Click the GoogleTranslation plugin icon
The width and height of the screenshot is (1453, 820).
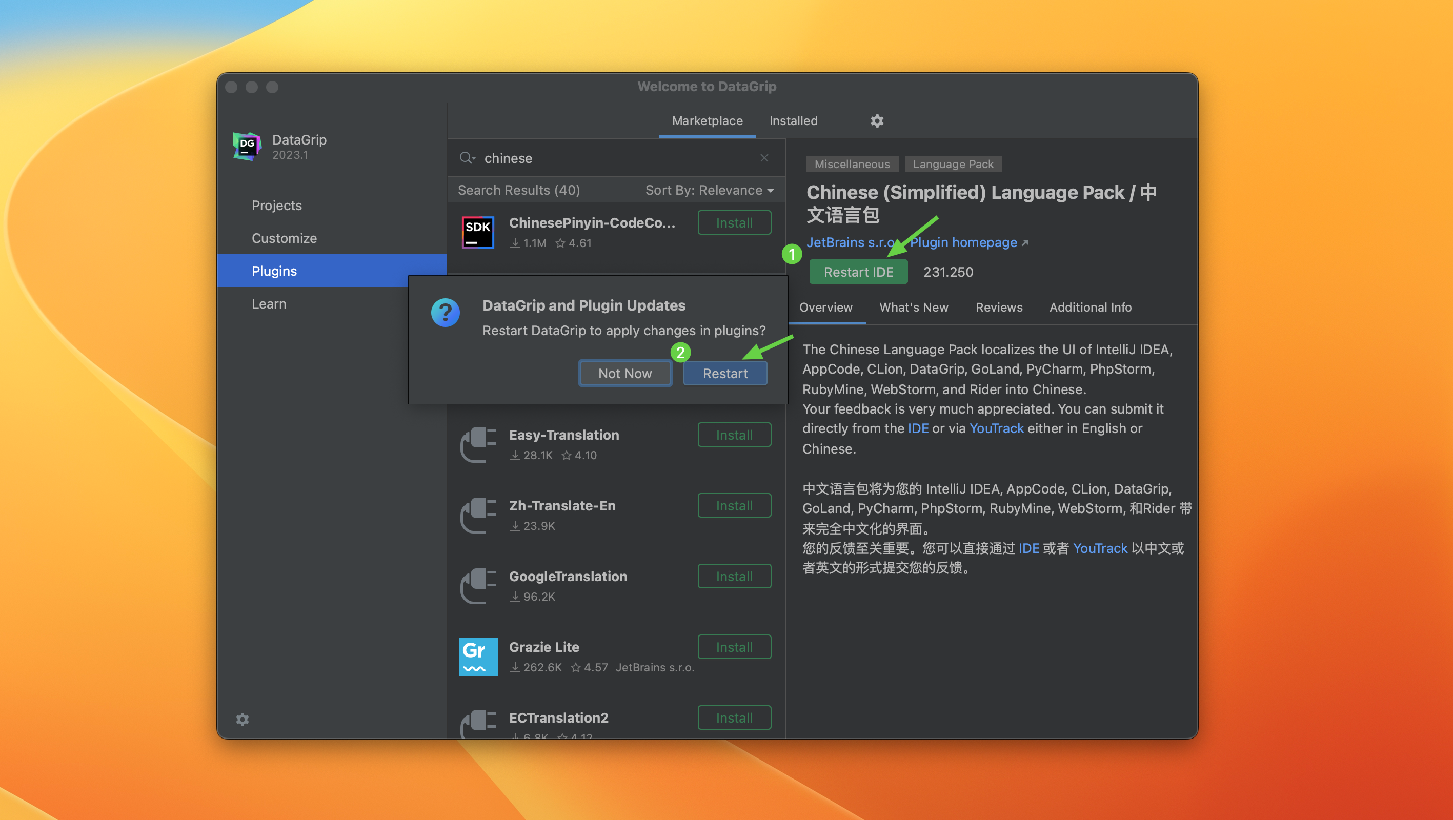(478, 586)
